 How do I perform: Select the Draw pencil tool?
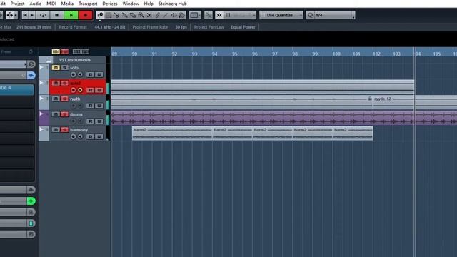pos(157,15)
